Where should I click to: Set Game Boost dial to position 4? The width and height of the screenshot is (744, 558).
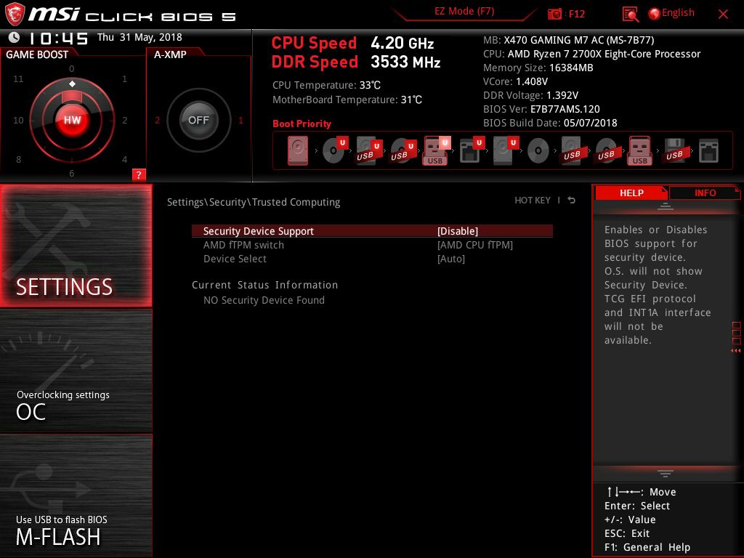pos(124,159)
